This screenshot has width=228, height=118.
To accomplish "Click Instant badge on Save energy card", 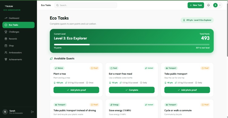I will [149, 105].
